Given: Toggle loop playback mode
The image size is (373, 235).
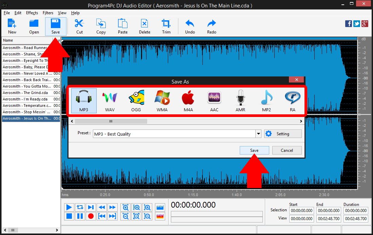Looking at the screenshot, I should pyautogui.click(x=80, y=207).
